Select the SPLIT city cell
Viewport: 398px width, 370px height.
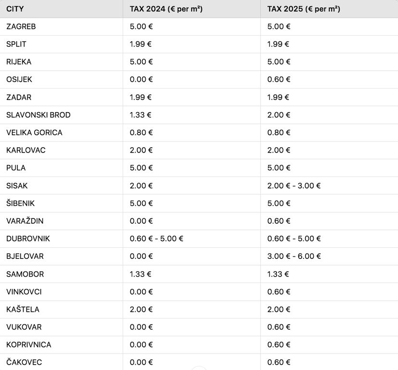[16, 44]
